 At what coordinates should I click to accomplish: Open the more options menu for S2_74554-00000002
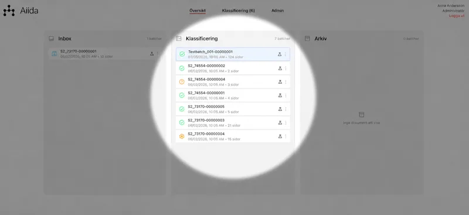pos(286,68)
